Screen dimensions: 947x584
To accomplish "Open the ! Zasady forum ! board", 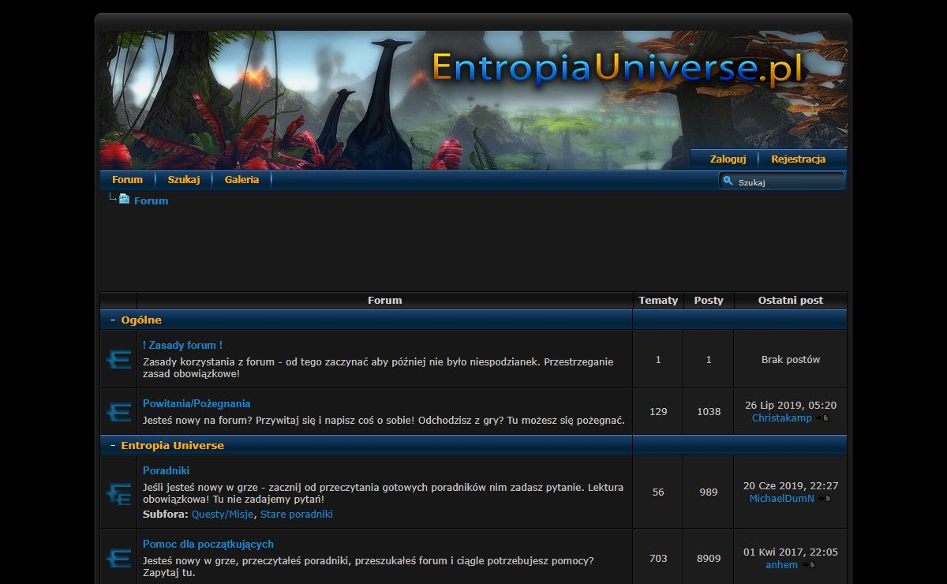I will tap(182, 345).
